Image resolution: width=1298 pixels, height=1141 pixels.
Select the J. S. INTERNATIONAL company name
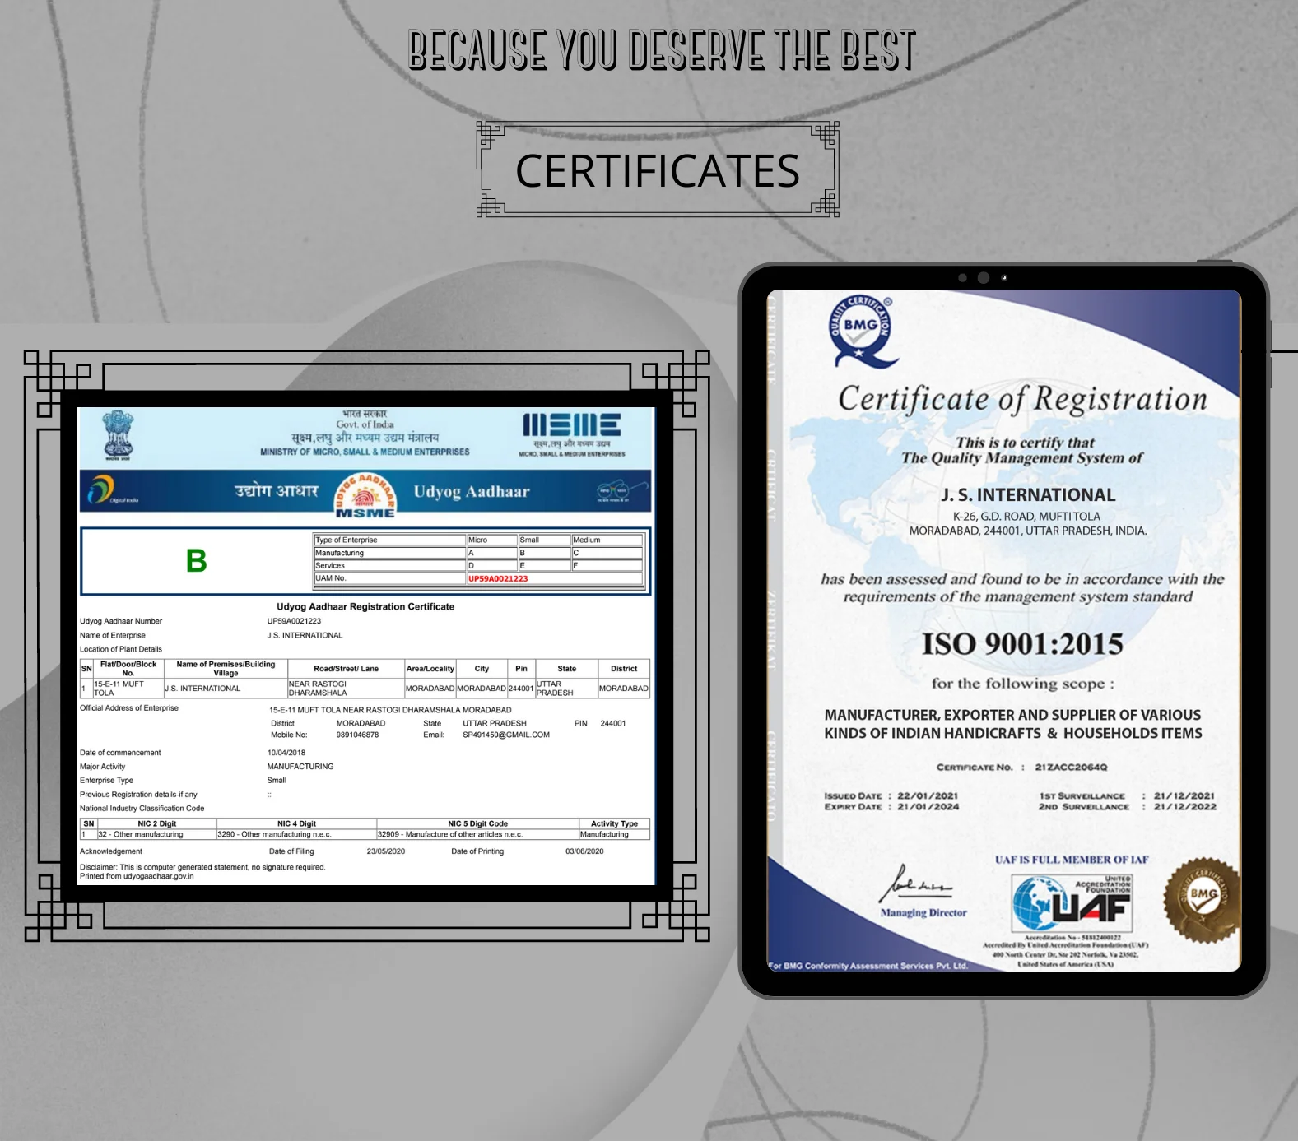[1028, 494]
